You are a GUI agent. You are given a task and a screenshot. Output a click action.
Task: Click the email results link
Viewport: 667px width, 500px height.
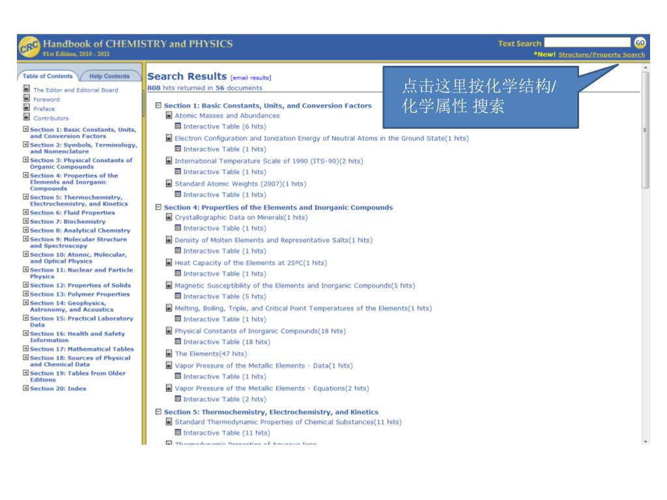click(x=251, y=78)
